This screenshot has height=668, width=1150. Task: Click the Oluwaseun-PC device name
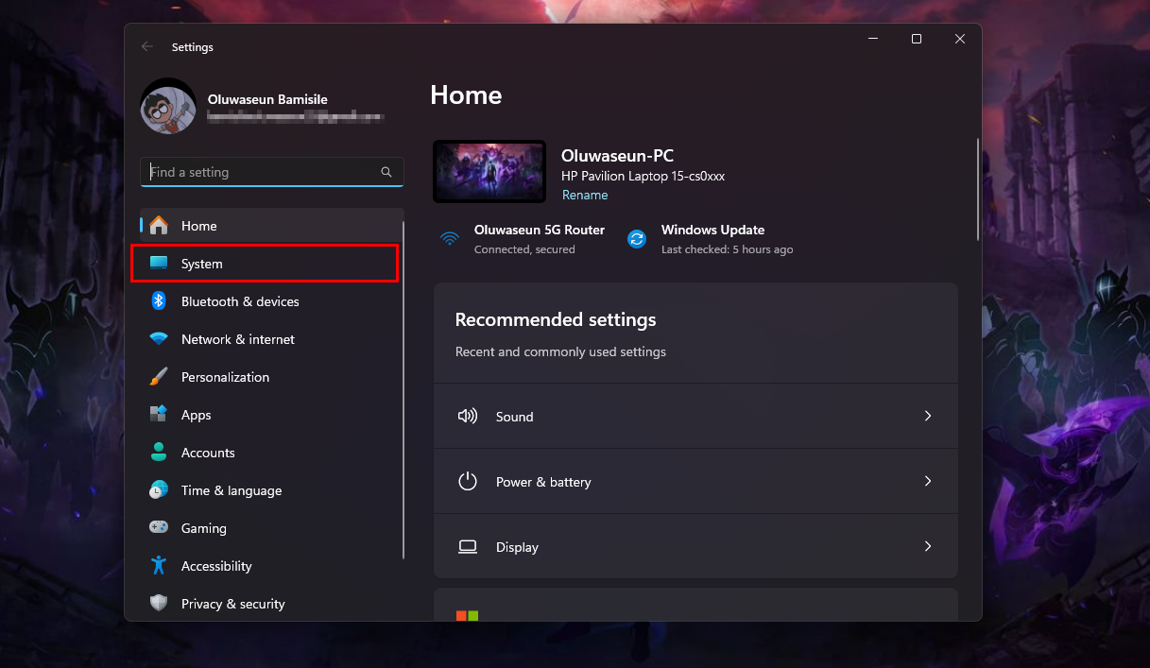pyautogui.click(x=617, y=156)
